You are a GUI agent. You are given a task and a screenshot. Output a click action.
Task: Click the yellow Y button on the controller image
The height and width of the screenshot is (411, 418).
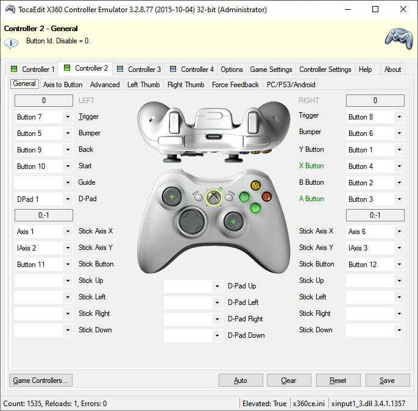pos(255,185)
